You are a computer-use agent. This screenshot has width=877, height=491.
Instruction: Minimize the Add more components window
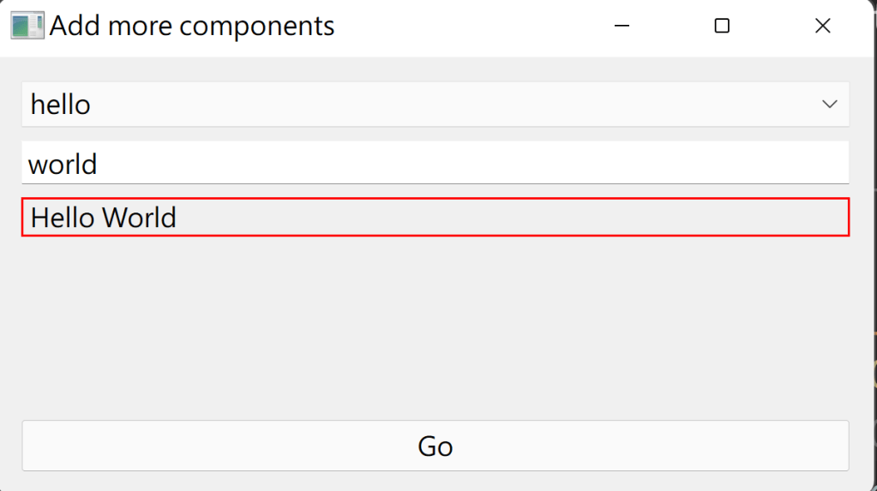(622, 27)
